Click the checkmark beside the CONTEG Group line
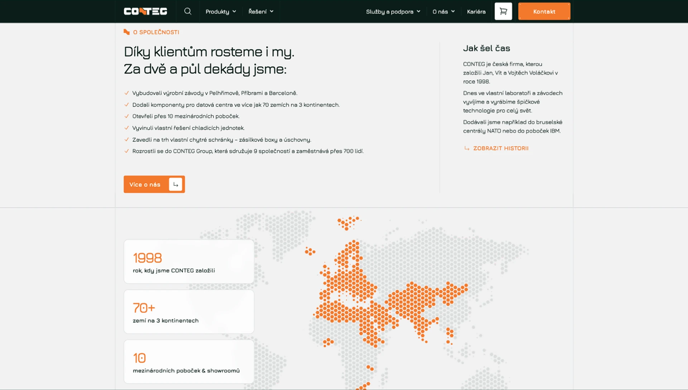688x390 pixels. point(126,151)
